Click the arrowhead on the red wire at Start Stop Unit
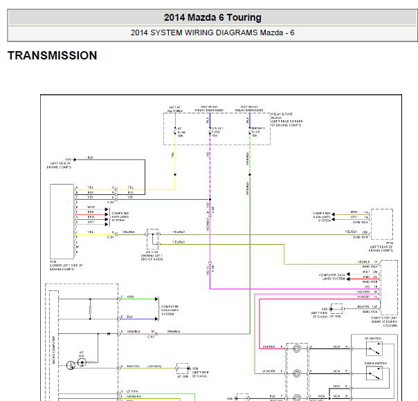418x401 pixels. (347, 279)
